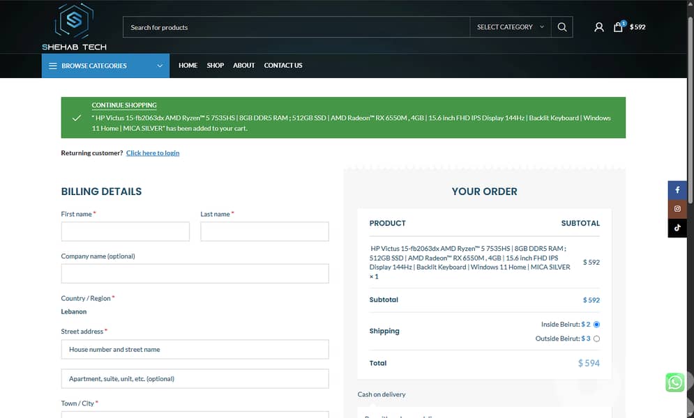Screen dimensions: 694x418
Task: Click the search magnifier icon
Action: (x=562, y=27)
